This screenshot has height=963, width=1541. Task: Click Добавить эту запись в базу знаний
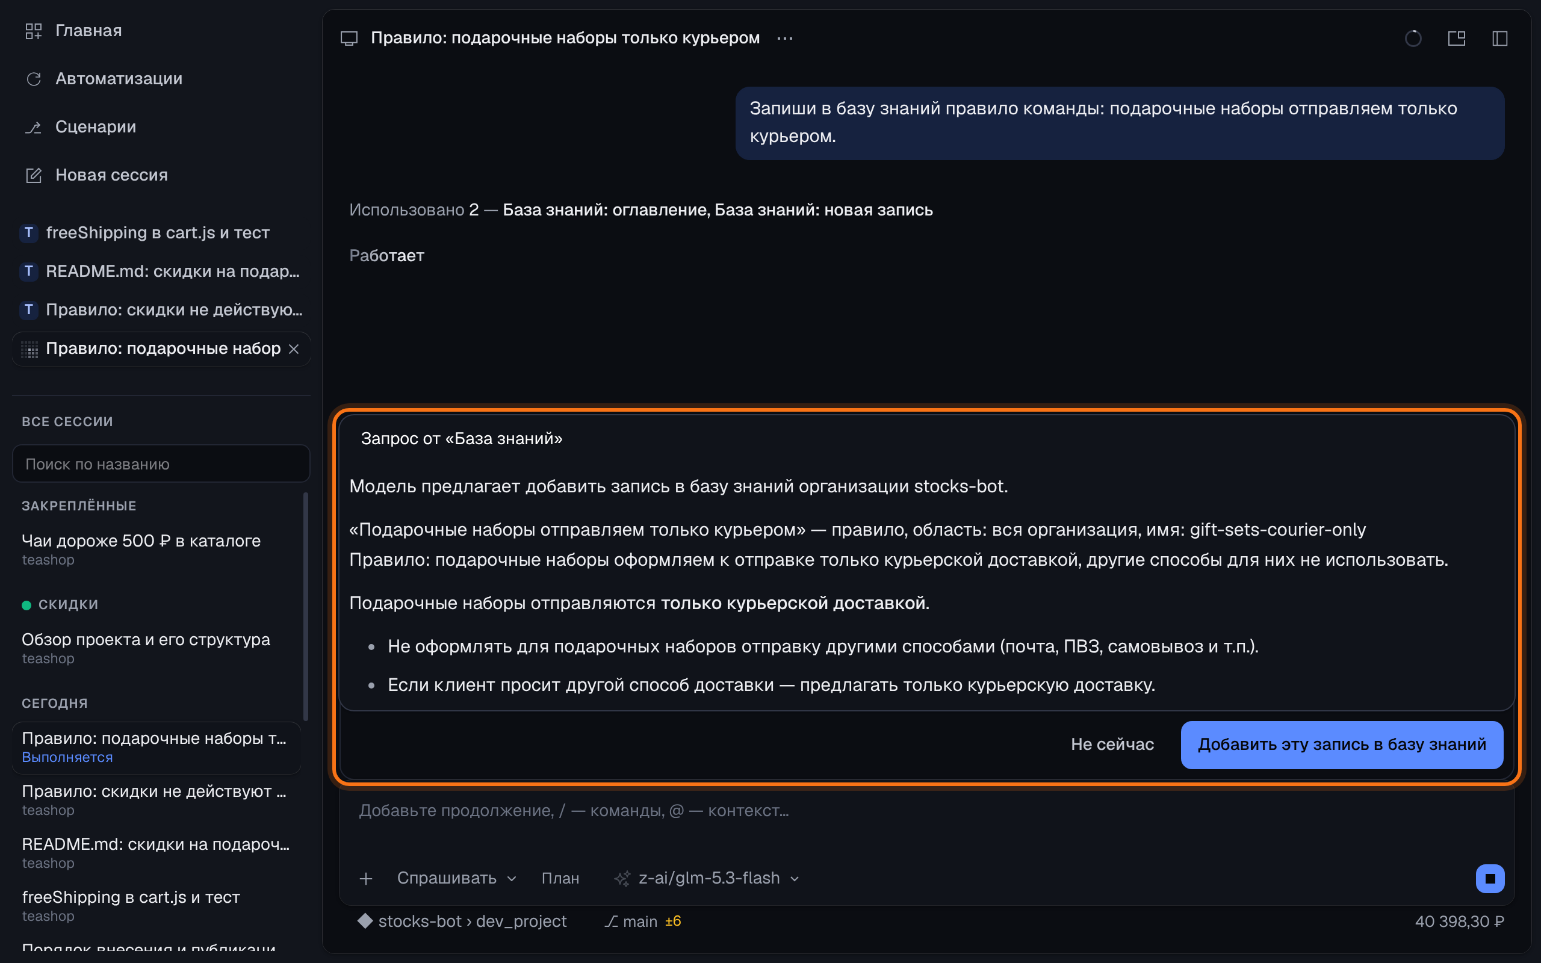[1342, 745]
